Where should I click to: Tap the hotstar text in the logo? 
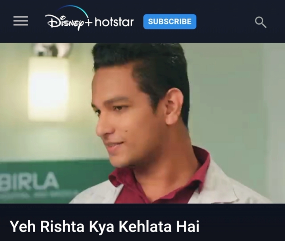[x=114, y=22]
